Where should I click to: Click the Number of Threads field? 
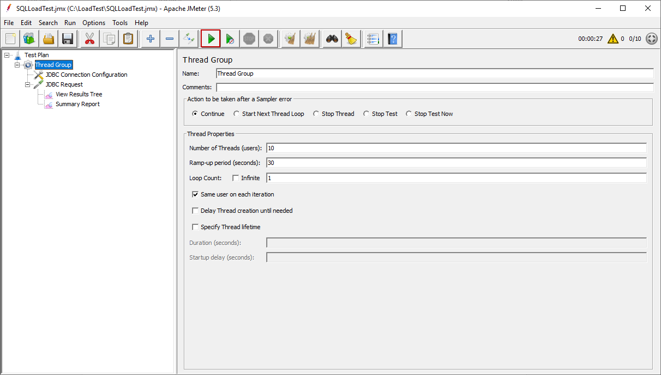[456, 148]
